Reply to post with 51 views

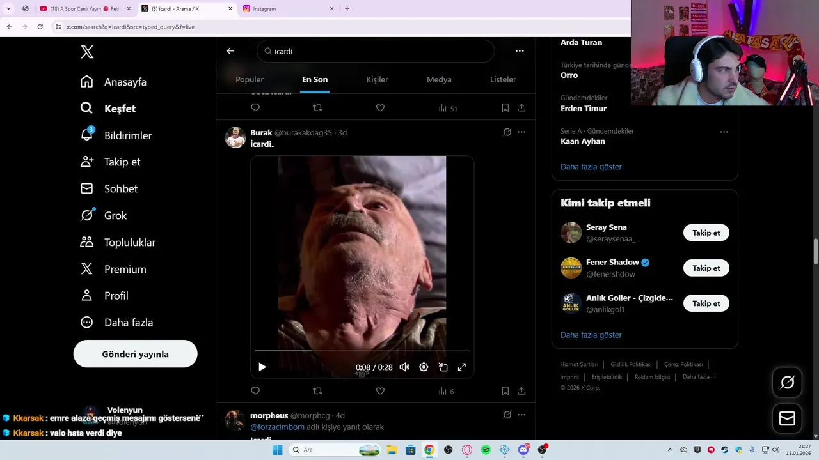pyautogui.click(x=255, y=108)
